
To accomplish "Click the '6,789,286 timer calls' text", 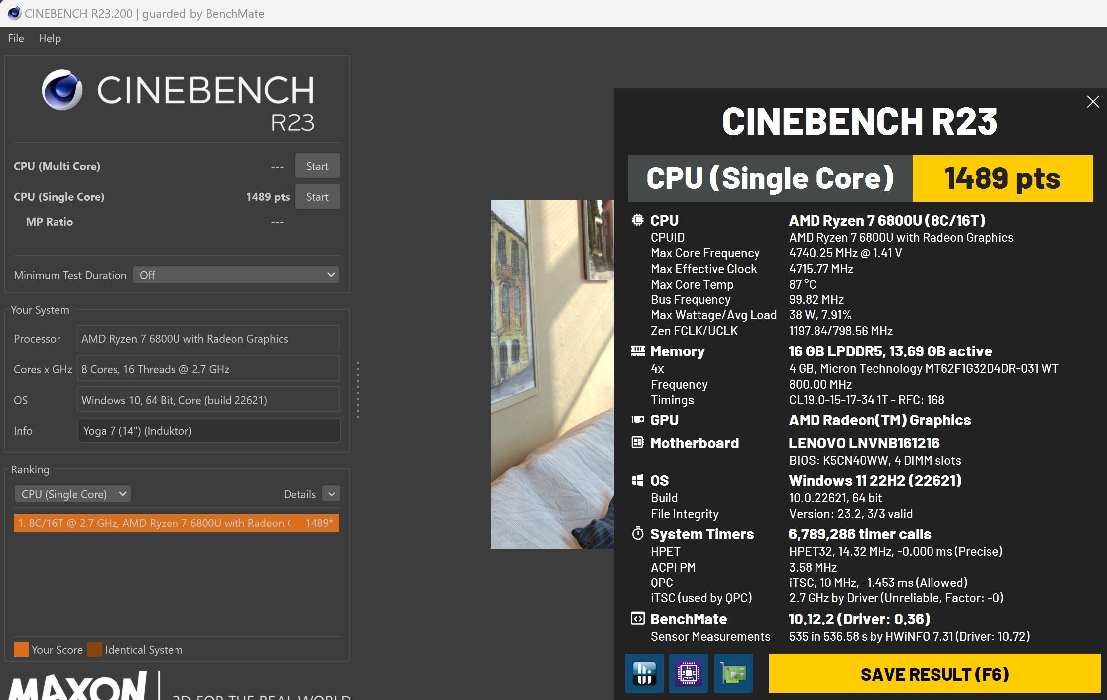I will click(x=860, y=534).
